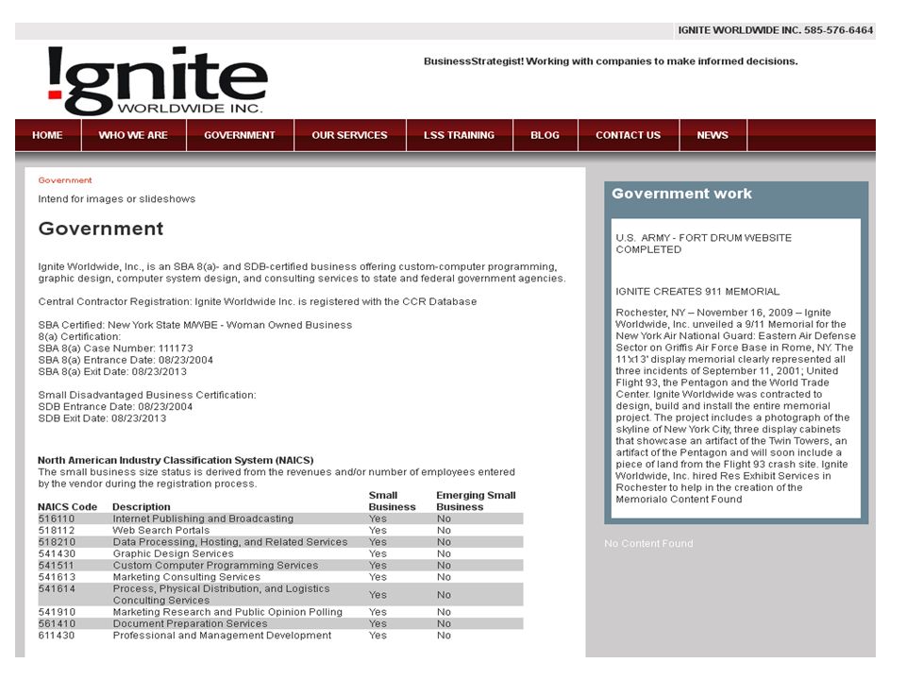This screenshot has height=680, width=906.
Task: Click the red Government breadcrumb link
Action: [x=65, y=180]
